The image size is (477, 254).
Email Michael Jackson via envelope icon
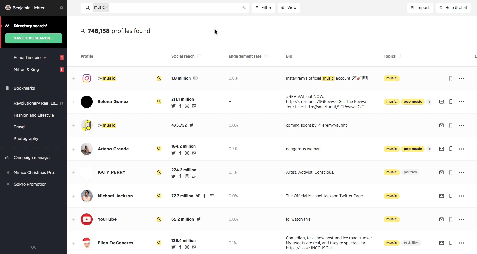click(441, 196)
